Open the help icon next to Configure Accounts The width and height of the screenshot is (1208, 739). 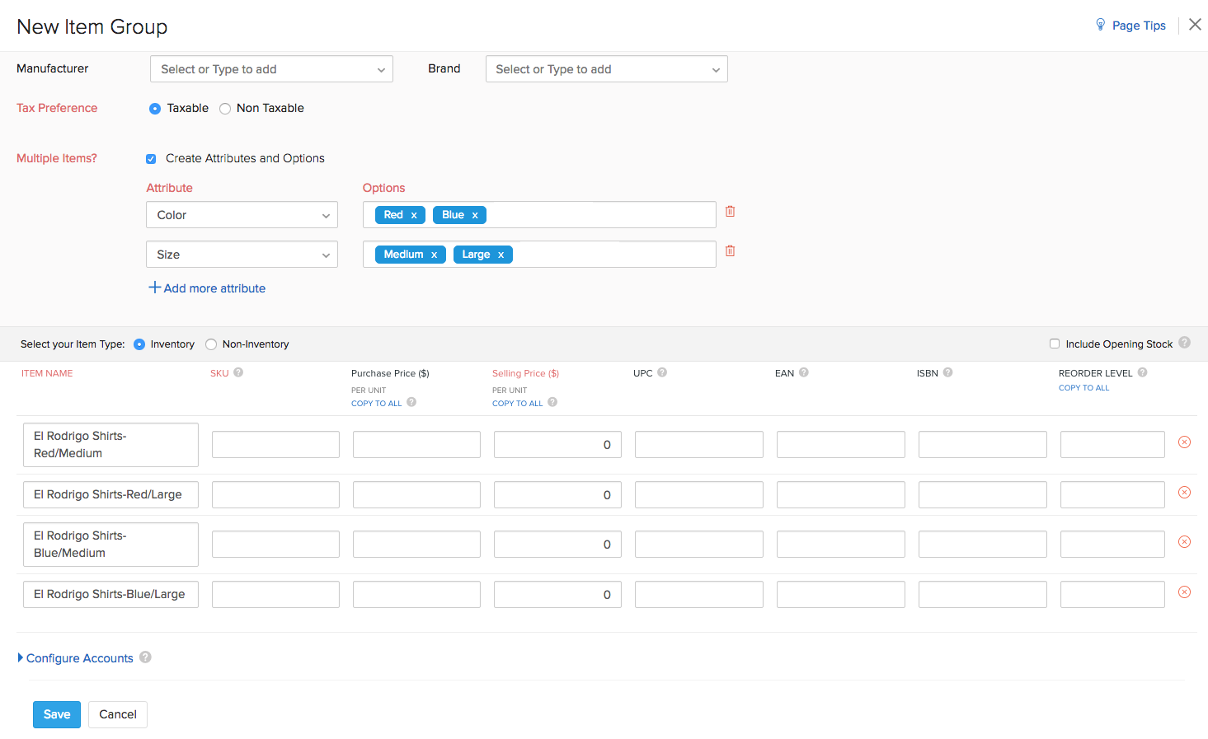tap(145, 657)
